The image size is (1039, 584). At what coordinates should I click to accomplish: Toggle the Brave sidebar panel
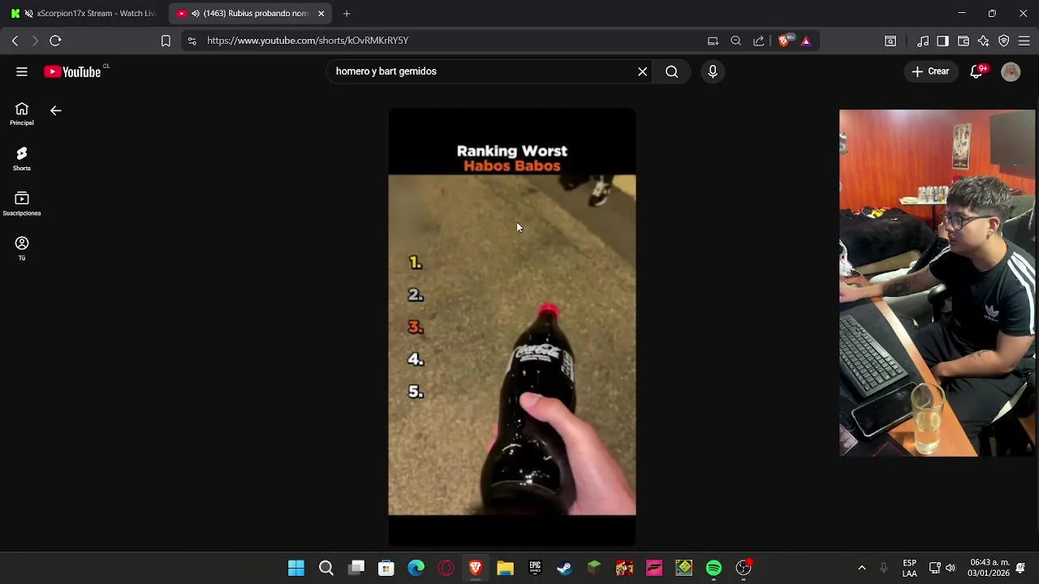tap(942, 41)
